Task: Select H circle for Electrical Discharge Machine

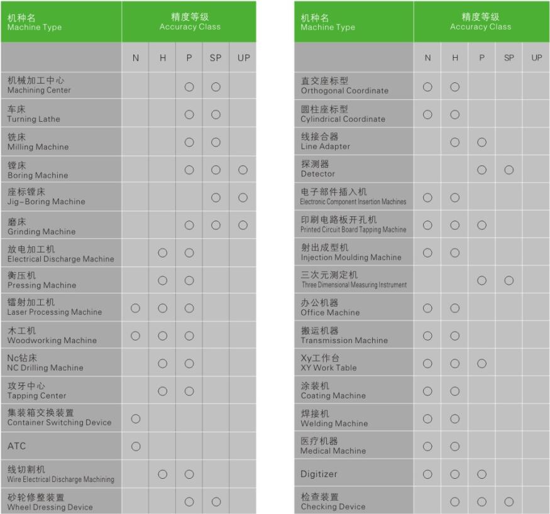Action: tap(162, 253)
